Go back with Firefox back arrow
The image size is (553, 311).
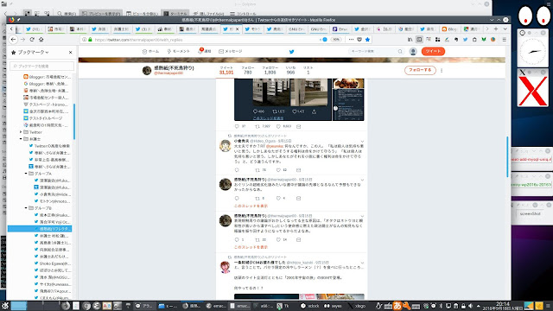[14, 40]
